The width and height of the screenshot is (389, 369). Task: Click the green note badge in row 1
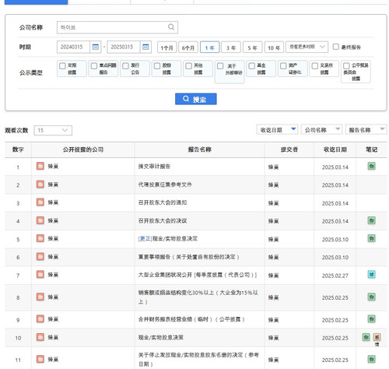click(371, 166)
